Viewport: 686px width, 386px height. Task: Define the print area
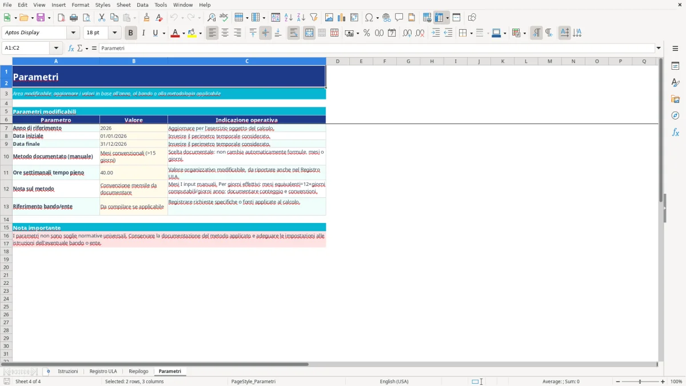pyautogui.click(x=427, y=18)
